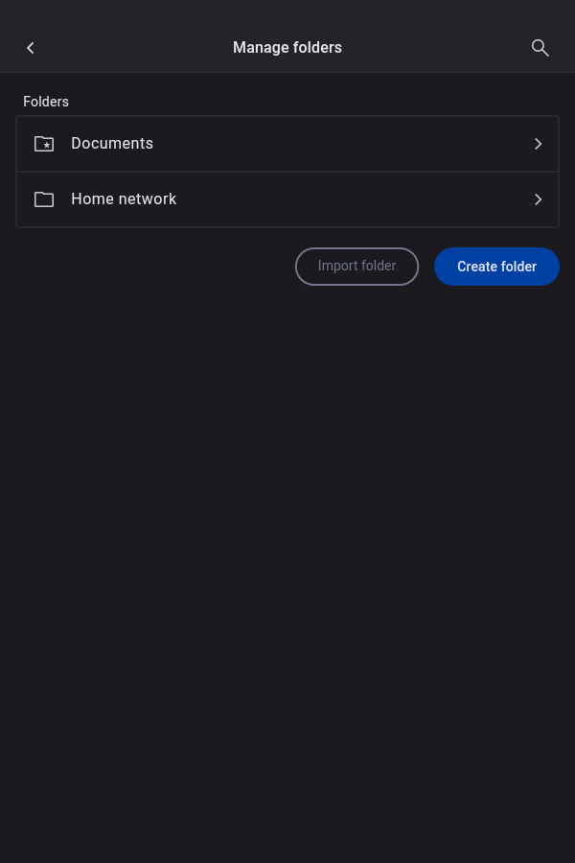The width and height of the screenshot is (575, 863).
Task: Select the "Documents" name text
Action: (112, 144)
